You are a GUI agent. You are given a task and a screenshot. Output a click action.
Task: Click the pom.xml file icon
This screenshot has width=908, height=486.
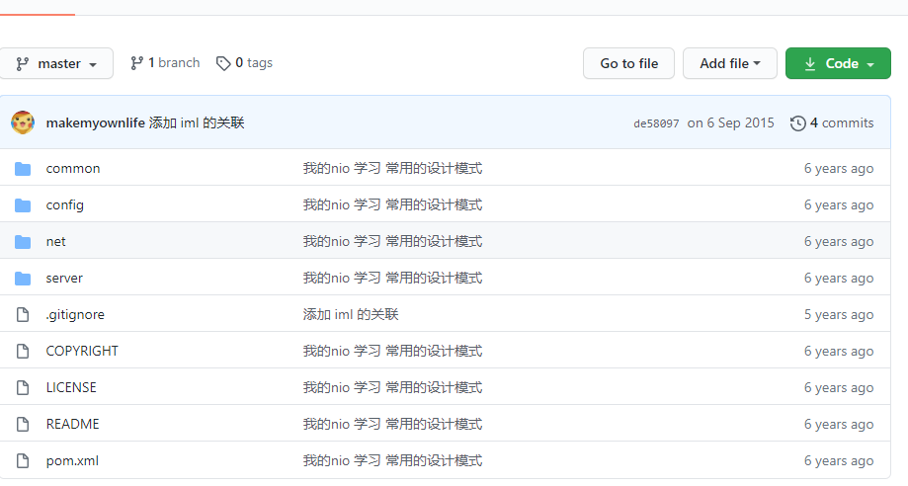tap(23, 461)
